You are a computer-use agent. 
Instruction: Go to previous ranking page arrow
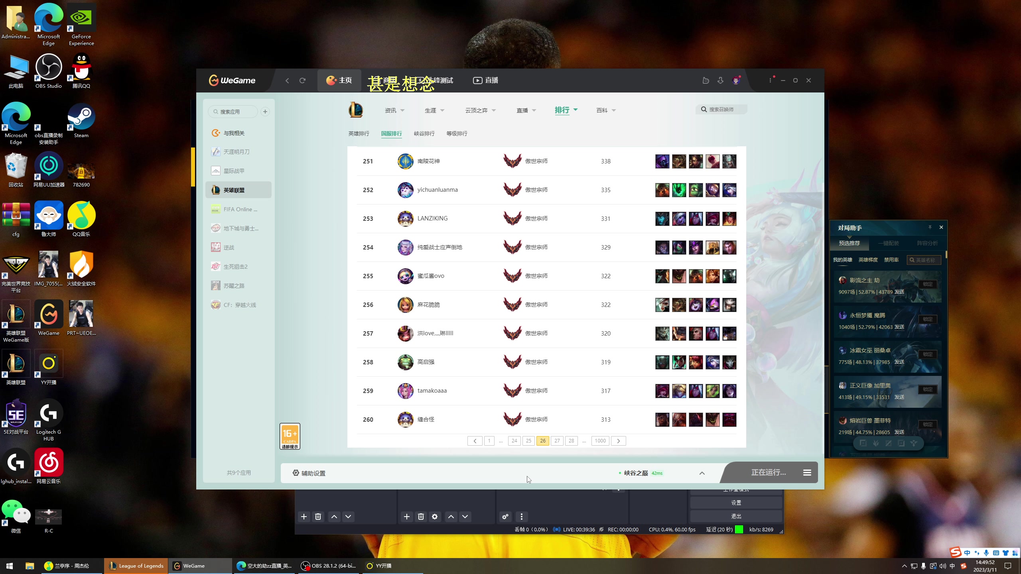[475, 440]
